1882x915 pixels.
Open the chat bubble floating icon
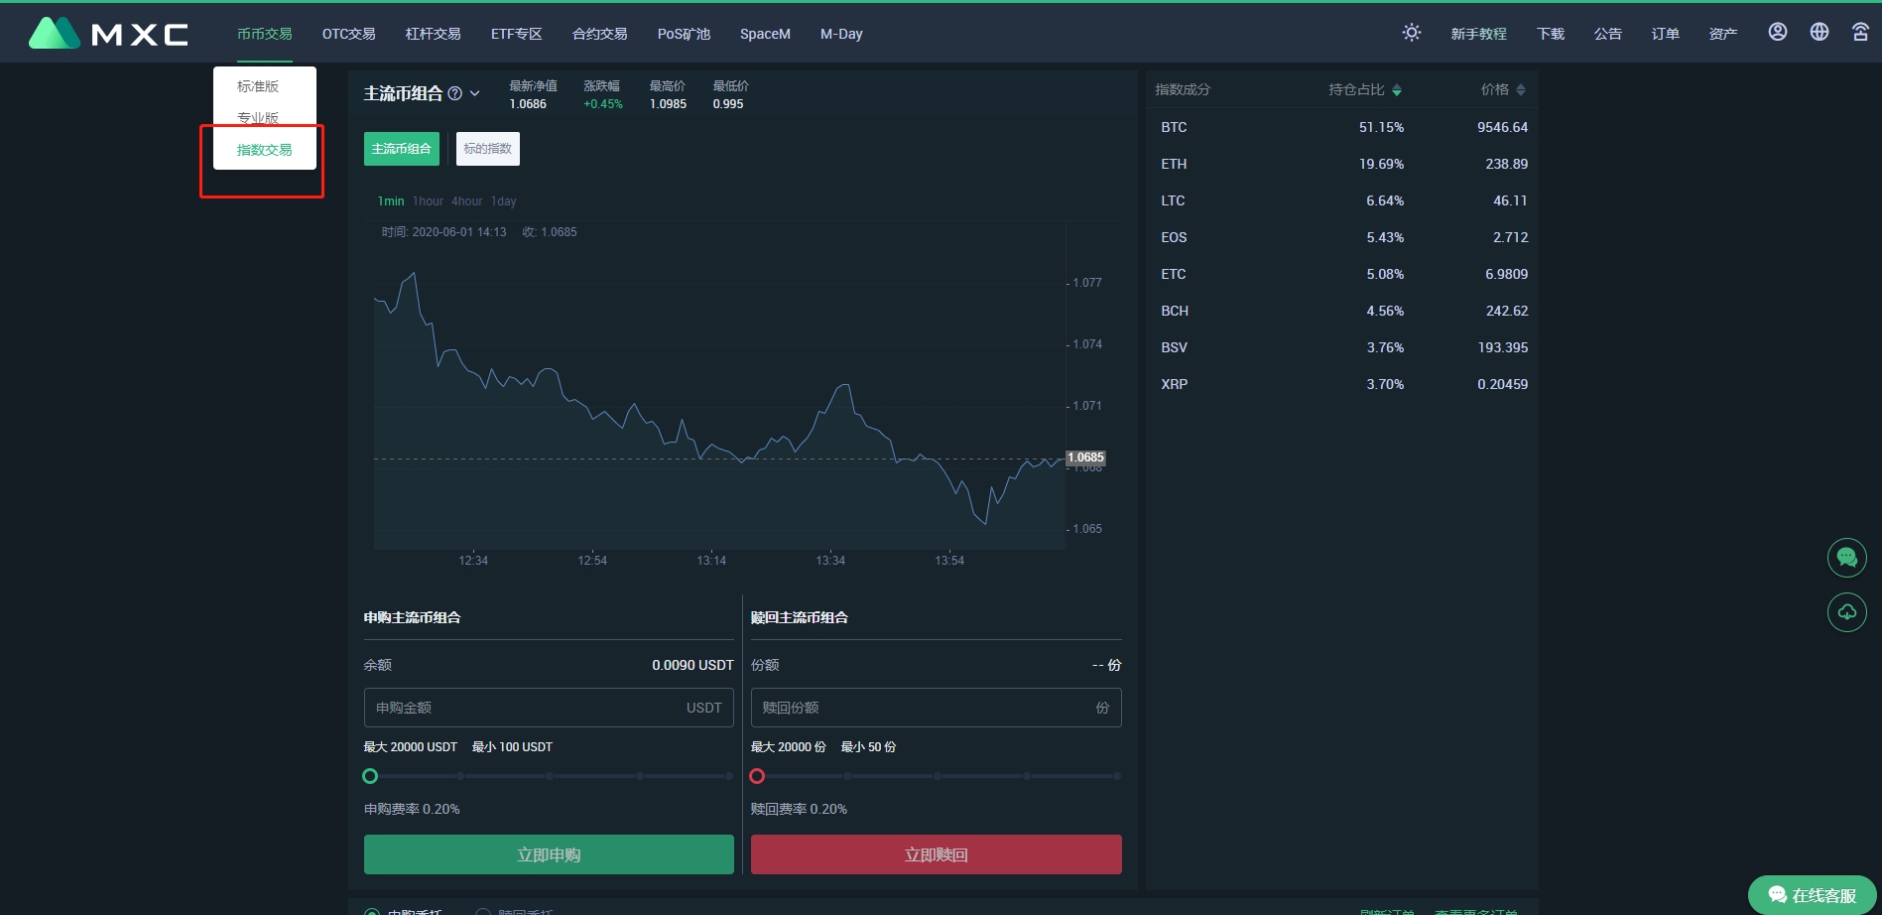point(1846,558)
